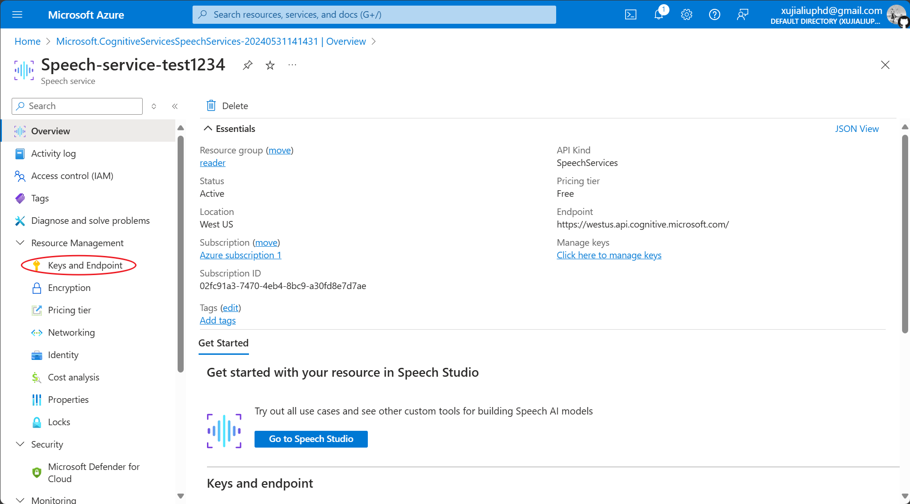Image resolution: width=910 pixels, height=504 pixels.
Task: Collapse the Security menu group
Action: (20, 444)
